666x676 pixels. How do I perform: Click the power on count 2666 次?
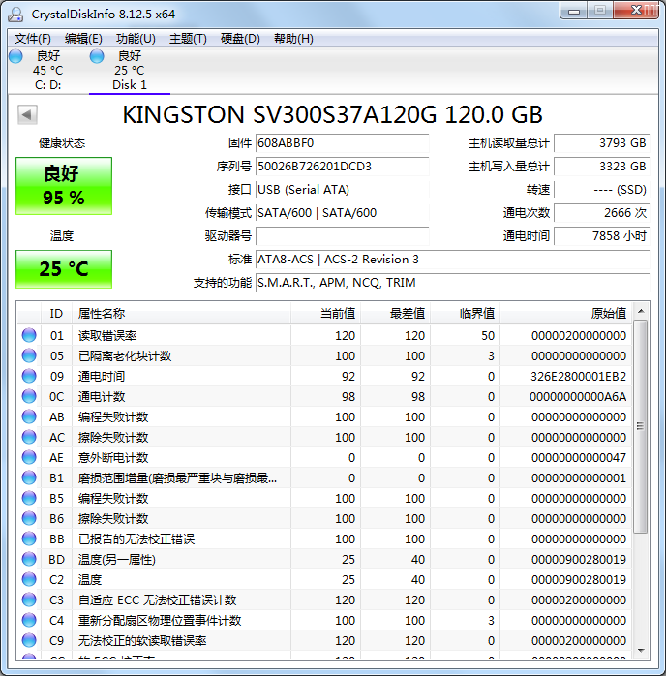click(x=602, y=213)
